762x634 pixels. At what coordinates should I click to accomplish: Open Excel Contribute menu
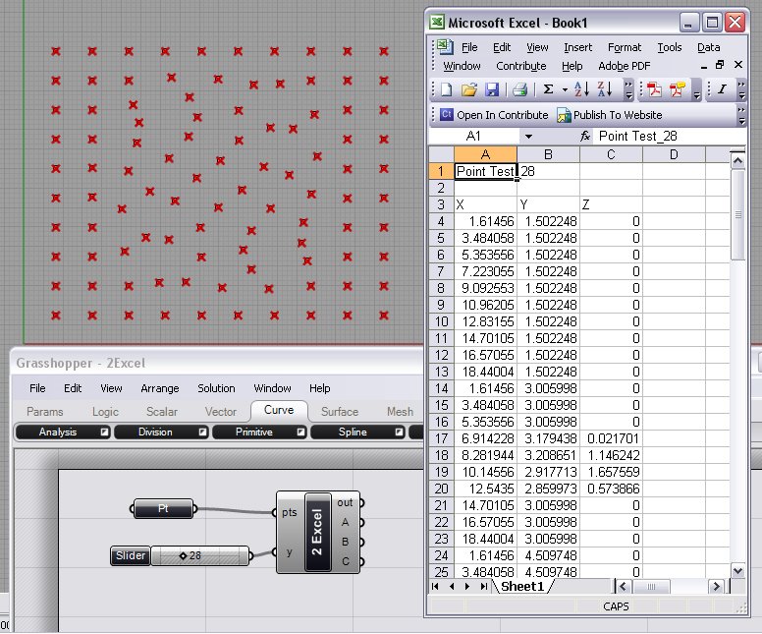point(521,66)
